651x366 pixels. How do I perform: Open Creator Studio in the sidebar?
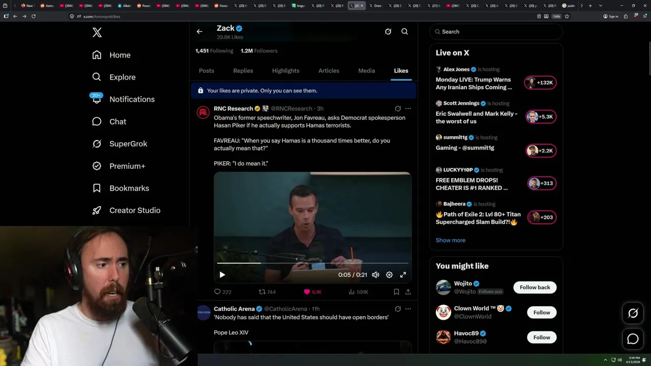click(x=126, y=210)
